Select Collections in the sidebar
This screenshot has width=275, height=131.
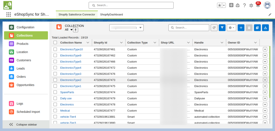click(x=26, y=36)
